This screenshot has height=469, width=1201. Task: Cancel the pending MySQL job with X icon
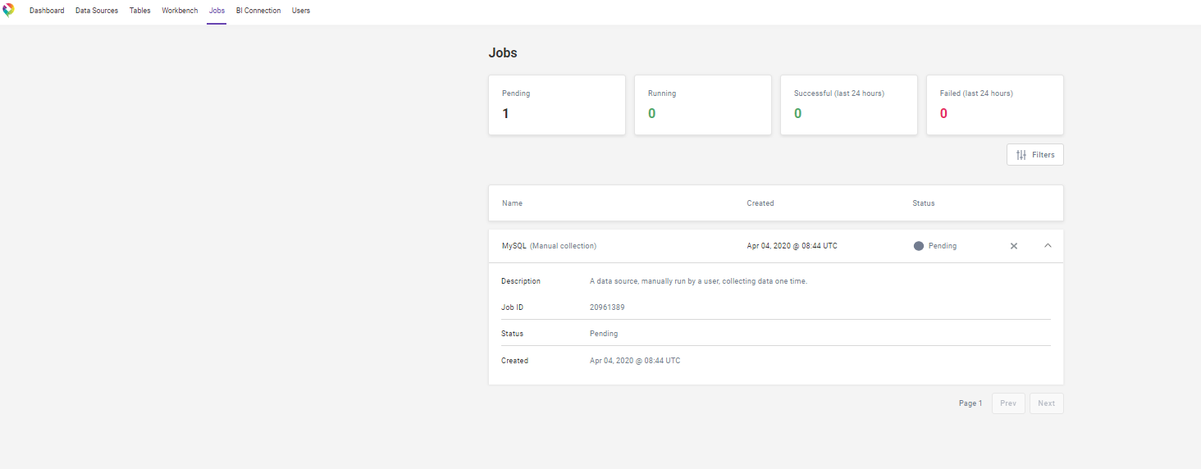pos(1013,246)
